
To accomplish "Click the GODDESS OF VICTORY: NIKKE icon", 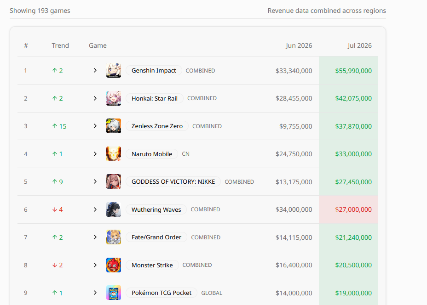I will tap(114, 181).
